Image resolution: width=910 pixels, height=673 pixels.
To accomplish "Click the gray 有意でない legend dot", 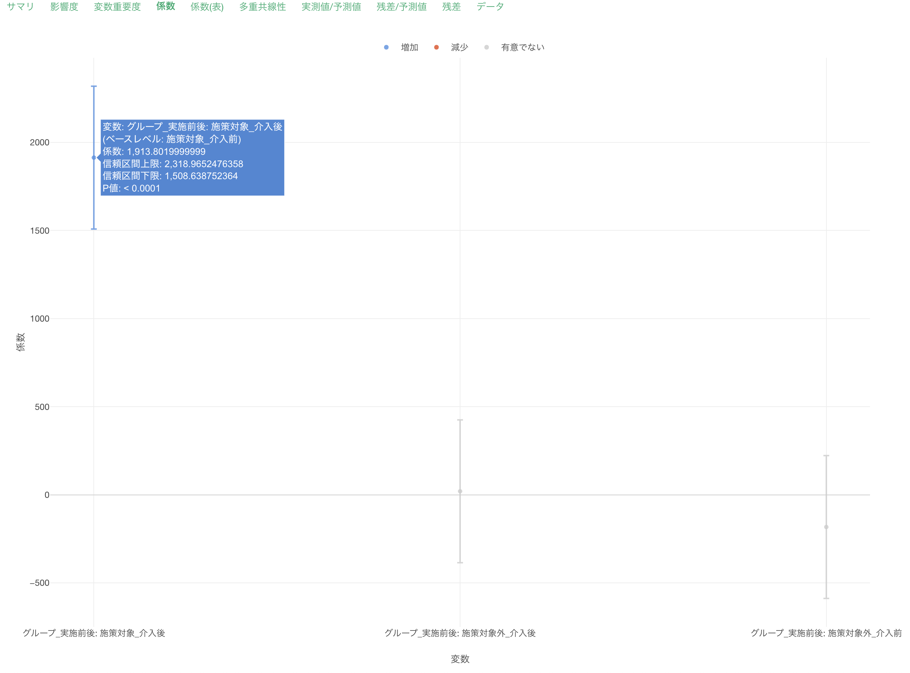I will pyautogui.click(x=486, y=47).
